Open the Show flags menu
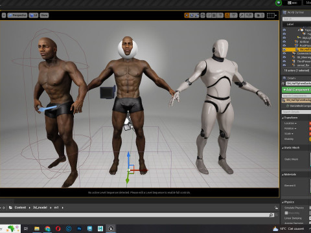 tap(44, 16)
